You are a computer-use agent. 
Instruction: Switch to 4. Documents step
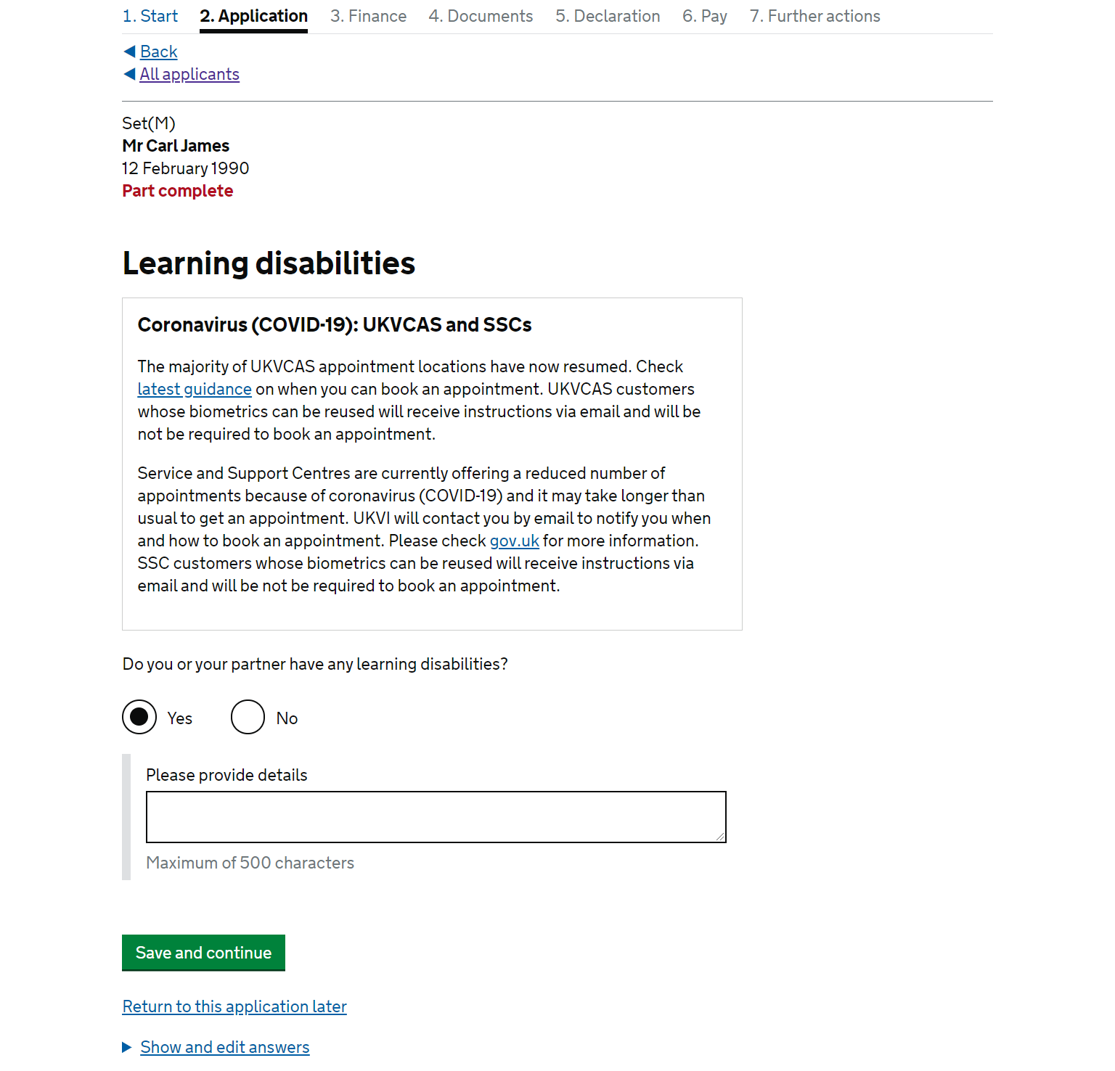[481, 16]
